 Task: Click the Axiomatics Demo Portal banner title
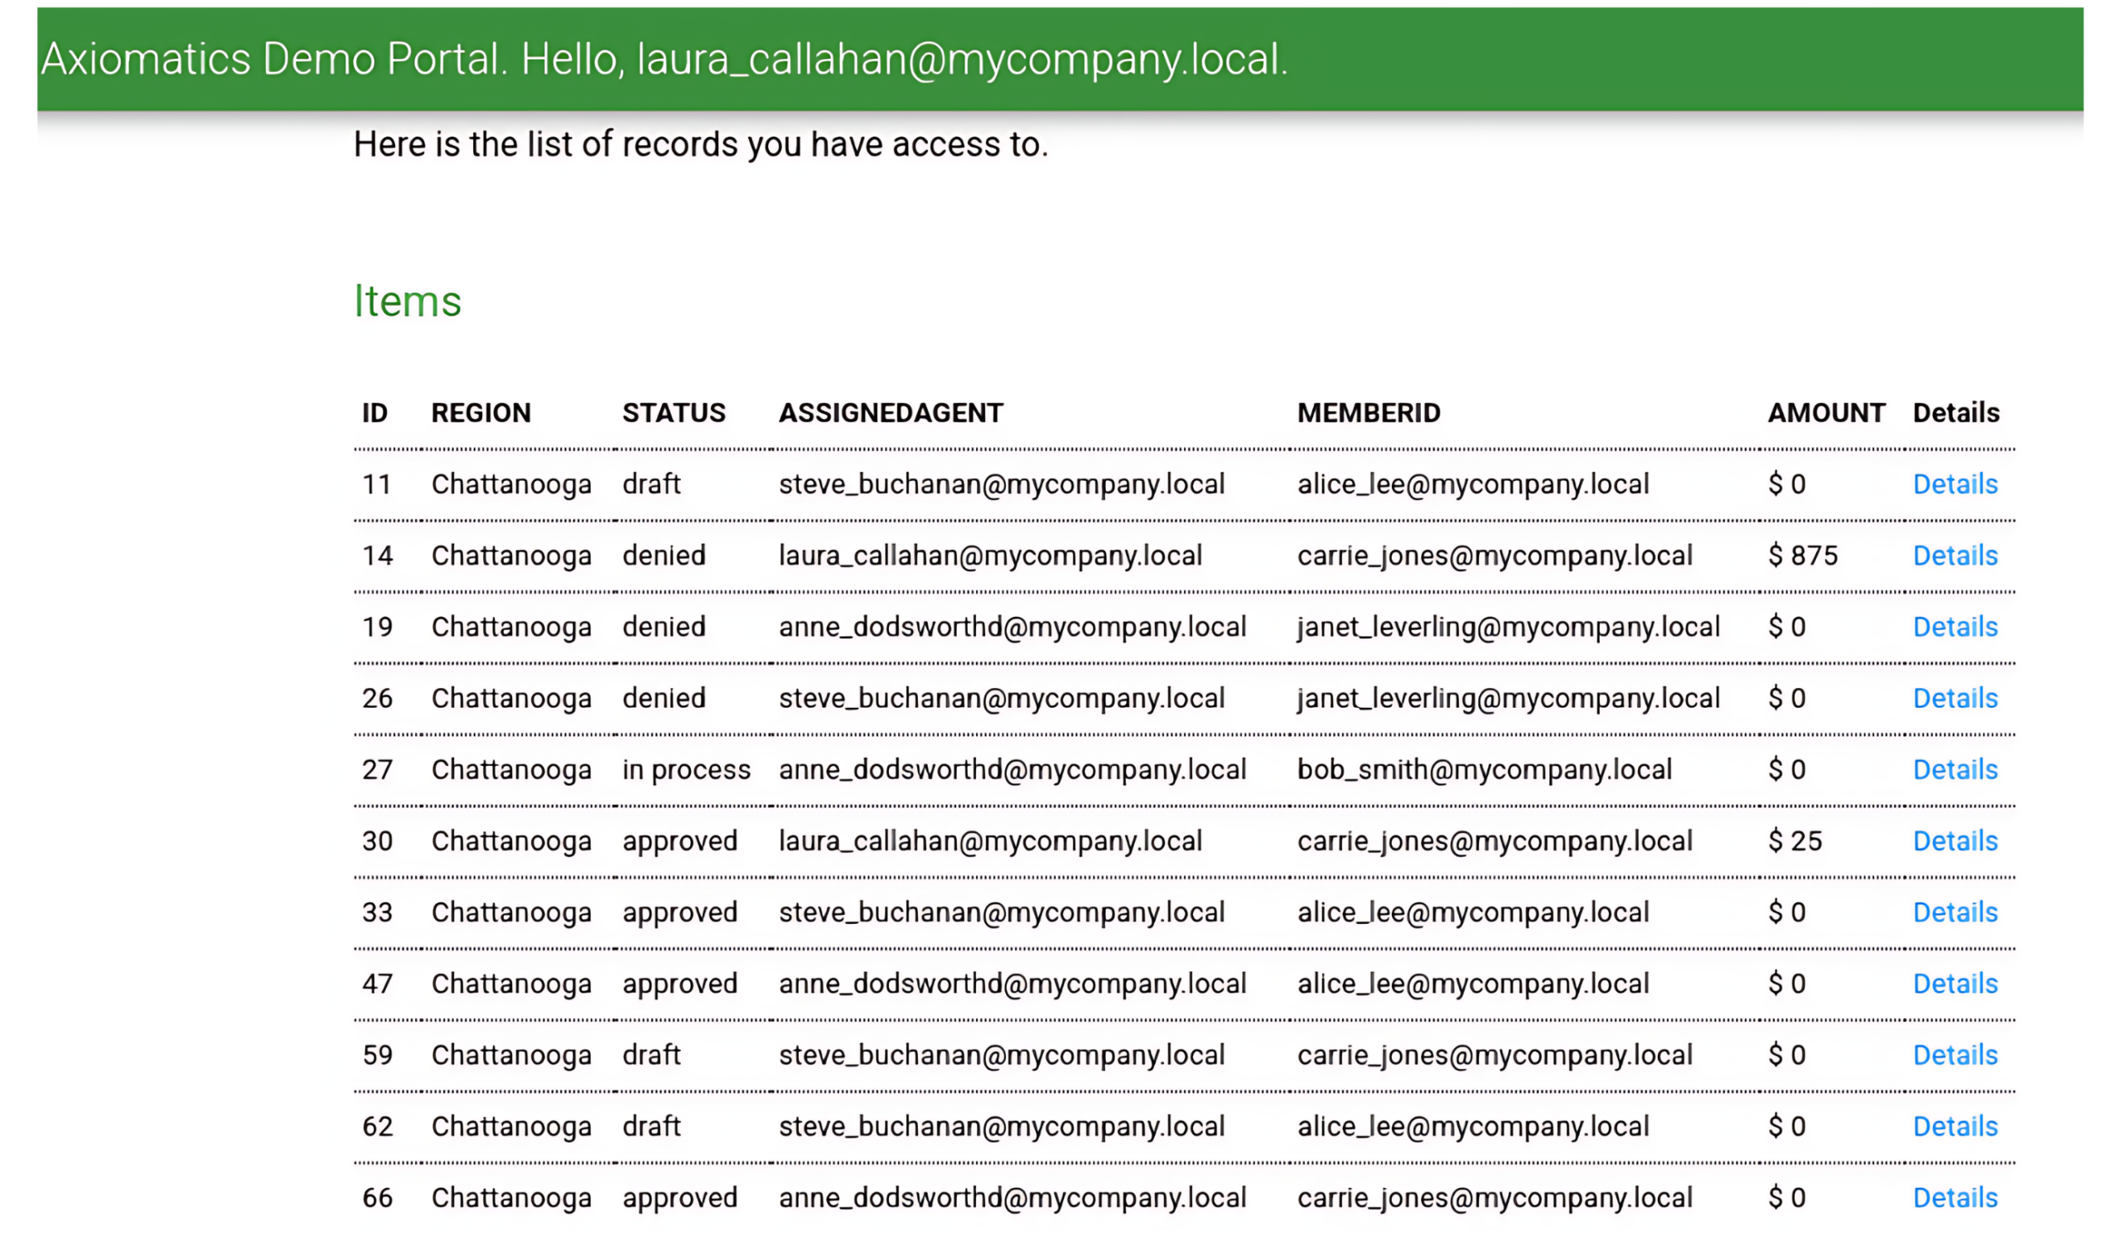[x=664, y=59]
